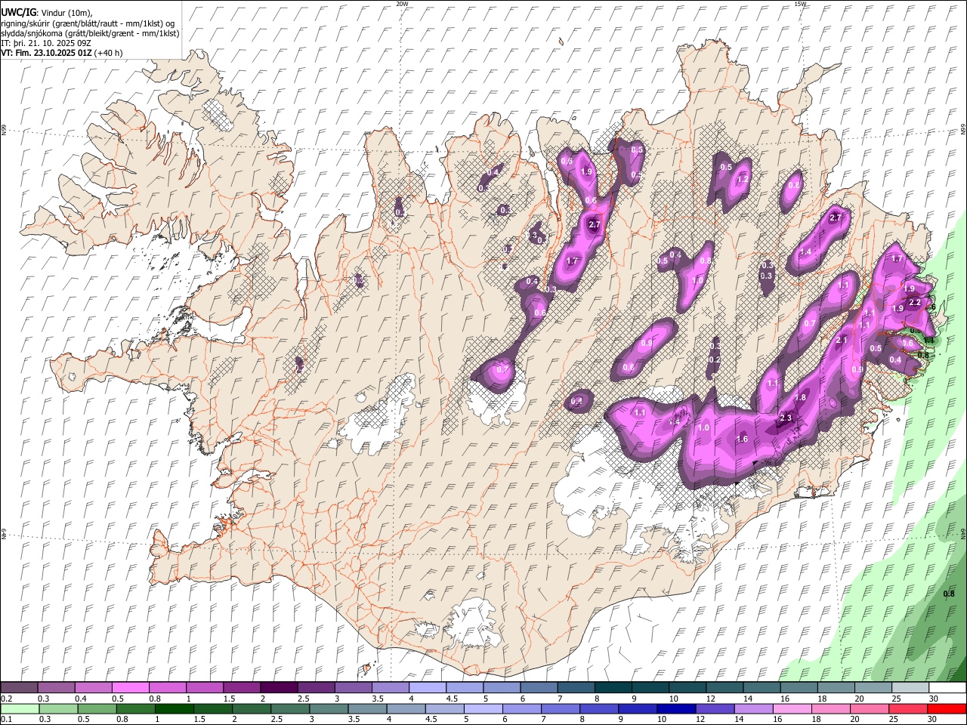The width and height of the screenshot is (967, 725).
Task: Click the 'rigning/skúrir (grænt/blátt/rautt - mm/1klst) og' line
Action: point(88,23)
